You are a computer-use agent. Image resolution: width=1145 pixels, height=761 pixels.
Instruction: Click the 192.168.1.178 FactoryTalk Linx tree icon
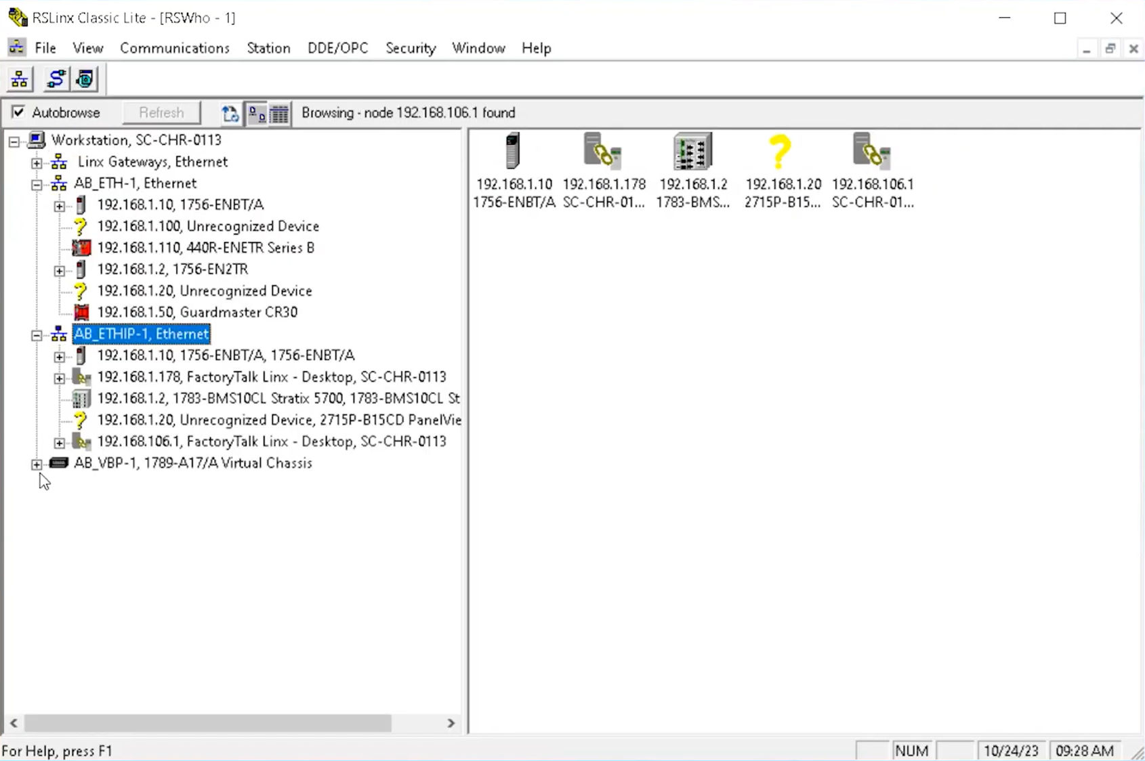(81, 377)
